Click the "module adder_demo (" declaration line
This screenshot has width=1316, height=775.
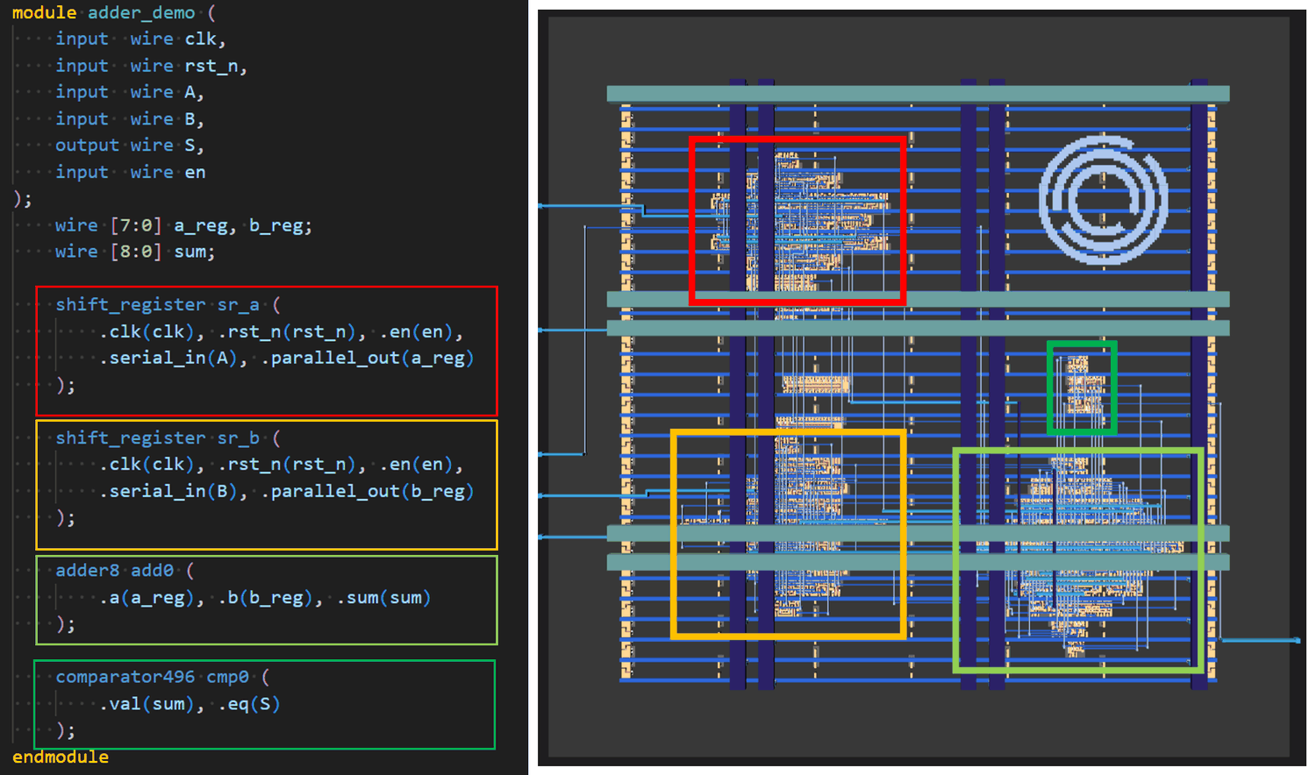pos(113,13)
